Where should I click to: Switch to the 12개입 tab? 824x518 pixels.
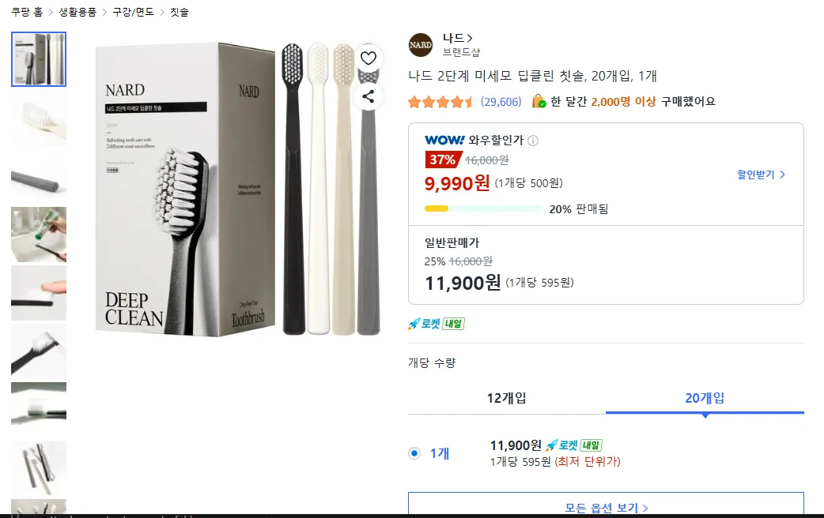coord(507,398)
